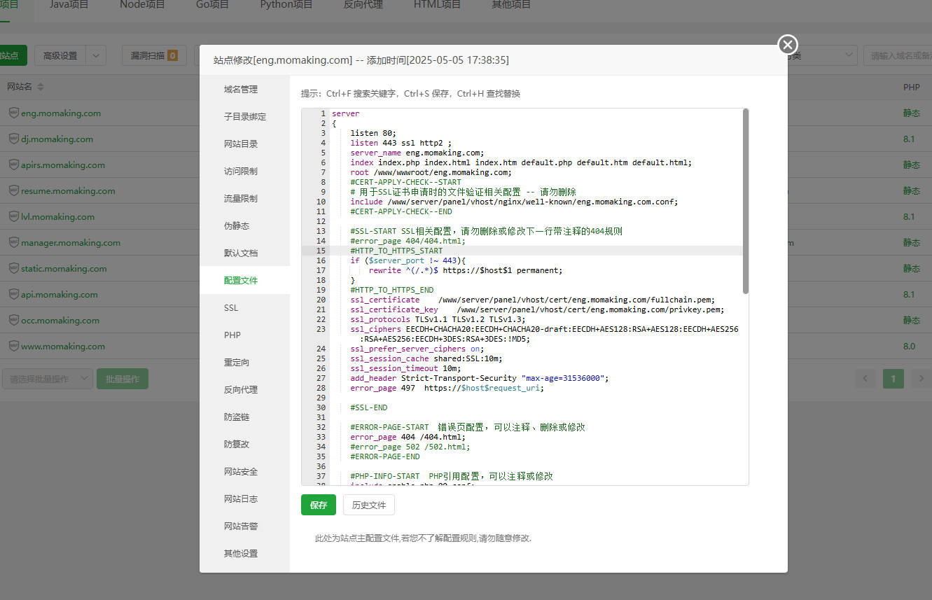The height and width of the screenshot is (600, 932).
Task: Open 防篡改 settings
Action: 244,444
